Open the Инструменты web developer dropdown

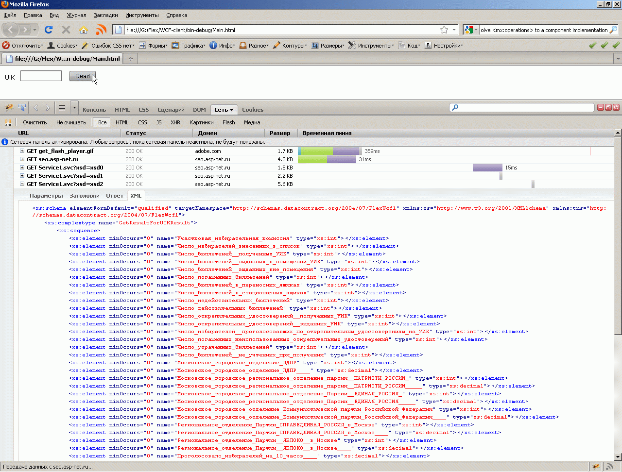371,45
